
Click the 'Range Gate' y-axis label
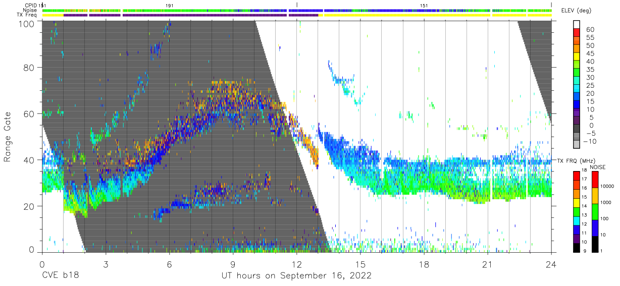(8, 137)
